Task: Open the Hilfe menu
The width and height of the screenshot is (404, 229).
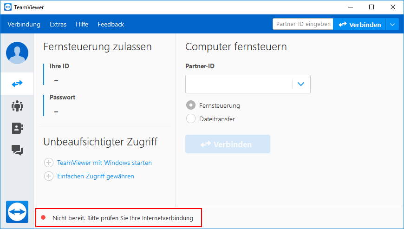Action: pos(82,24)
